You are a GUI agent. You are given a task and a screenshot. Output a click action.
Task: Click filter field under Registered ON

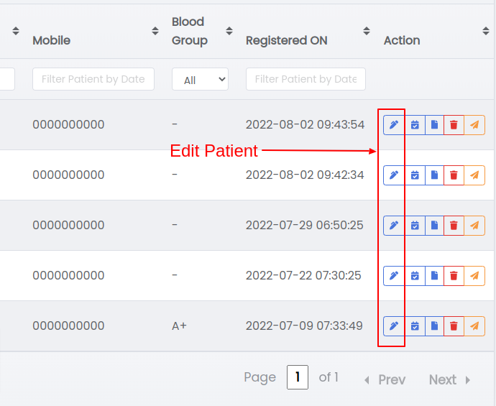coord(306,79)
